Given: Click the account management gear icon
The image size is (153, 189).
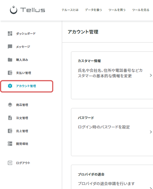Looking at the screenshot, I should [x=10, y=86].
